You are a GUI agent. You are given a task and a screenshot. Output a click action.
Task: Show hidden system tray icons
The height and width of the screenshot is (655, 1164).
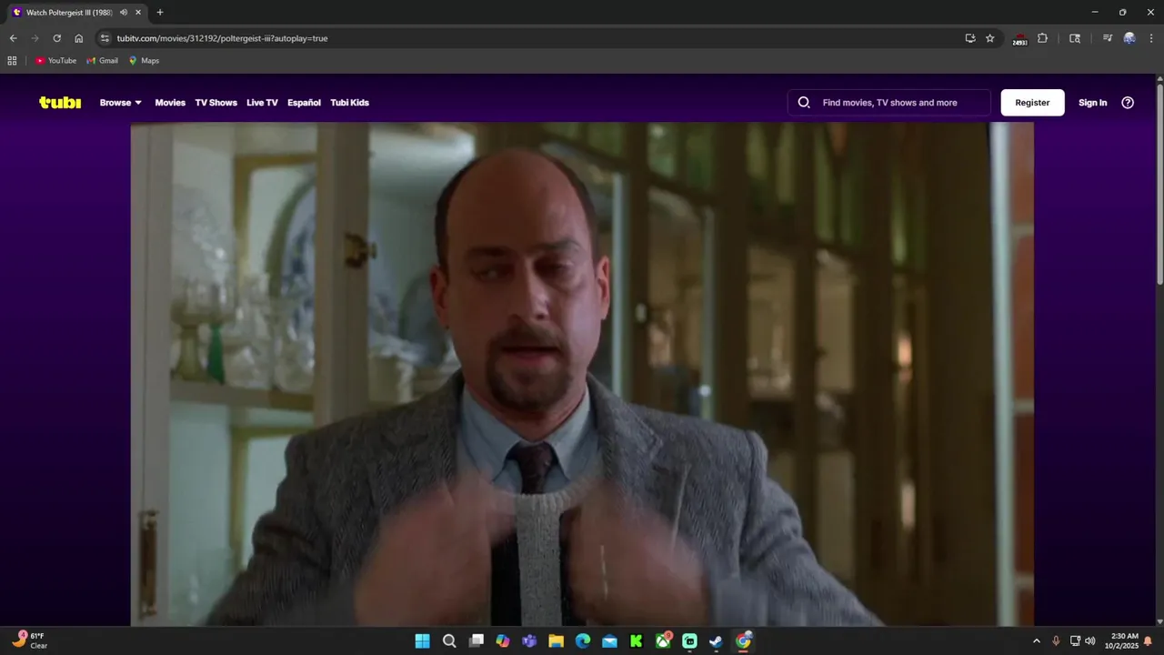[x=1036, y=641]
